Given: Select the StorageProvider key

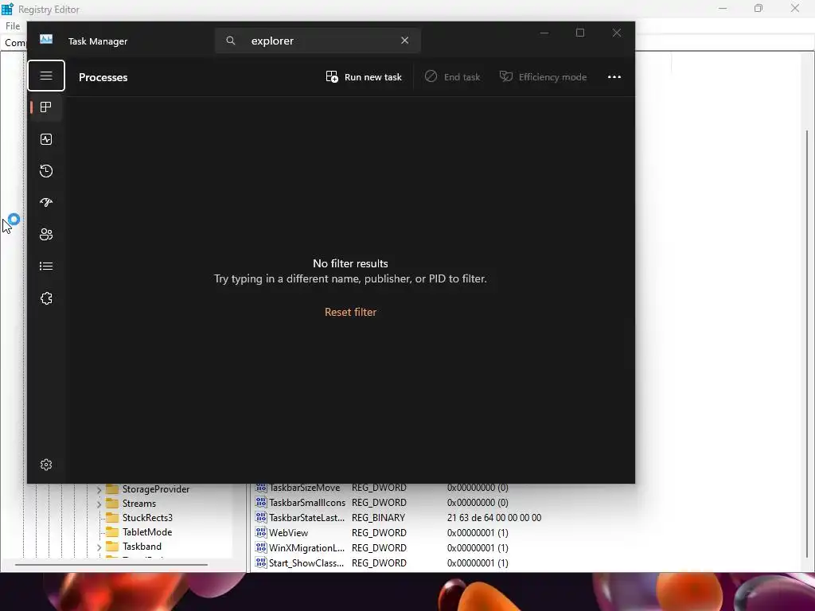Looking at the screenshot, I should click(156, 489).
